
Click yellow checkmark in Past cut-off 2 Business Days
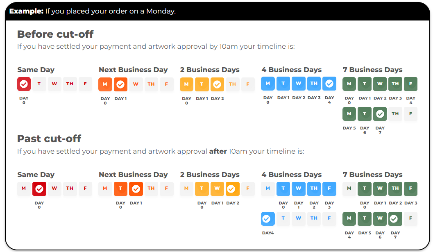[x=233, y=188]
